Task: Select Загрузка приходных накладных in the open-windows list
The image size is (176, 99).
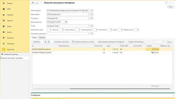Action: tap(15, 58)
